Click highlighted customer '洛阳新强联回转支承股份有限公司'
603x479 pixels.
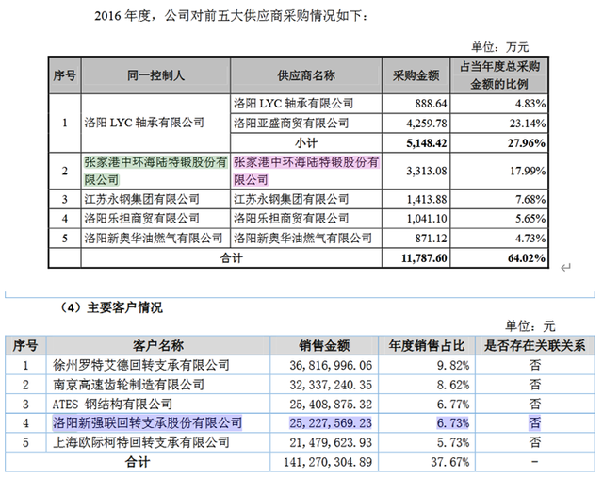(x=147, y=422)
